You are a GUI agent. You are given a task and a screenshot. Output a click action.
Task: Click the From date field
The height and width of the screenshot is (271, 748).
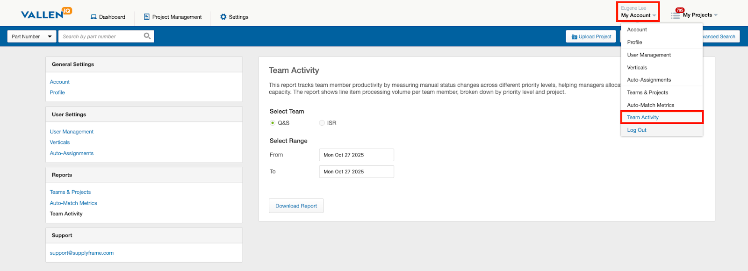coord(356,155)
